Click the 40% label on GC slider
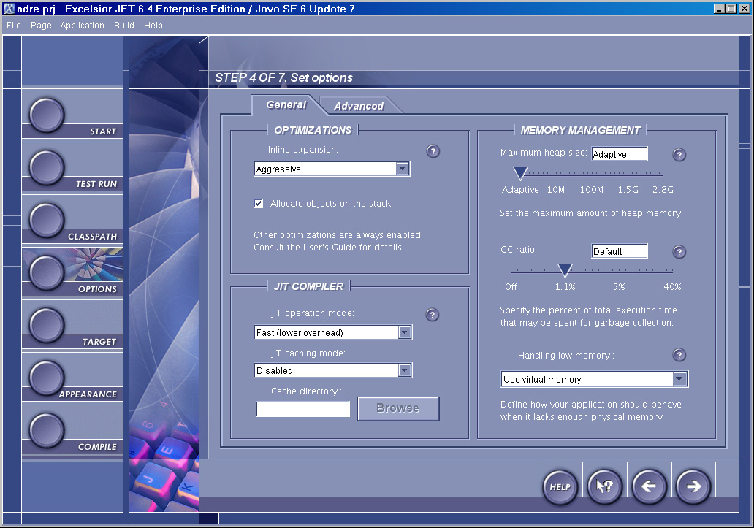 click(x=672, y=287)
